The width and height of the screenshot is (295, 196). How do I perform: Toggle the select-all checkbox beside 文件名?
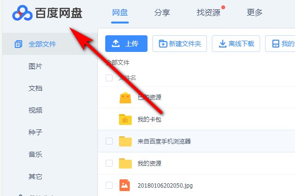(109, 78)
